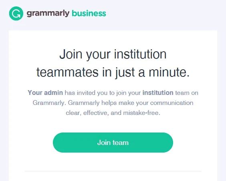This screenshot has height=181, width=226.
Task: Click the word 'Join' in the headline
Action: point(71,54)
